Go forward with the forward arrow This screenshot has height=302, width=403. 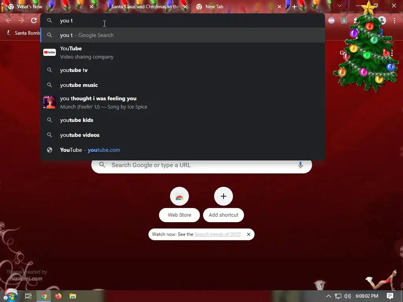coord(21,20)
